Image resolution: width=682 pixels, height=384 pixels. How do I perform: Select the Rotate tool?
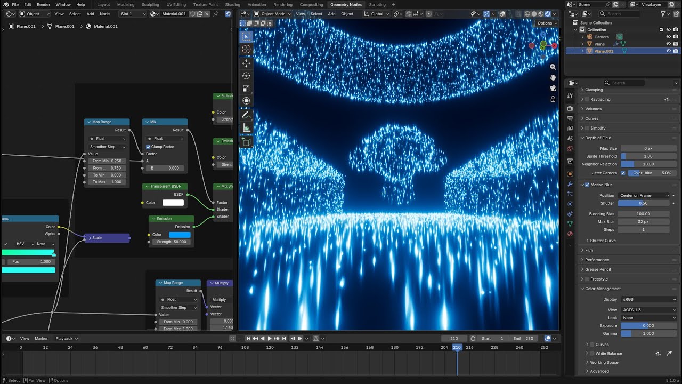246,76
